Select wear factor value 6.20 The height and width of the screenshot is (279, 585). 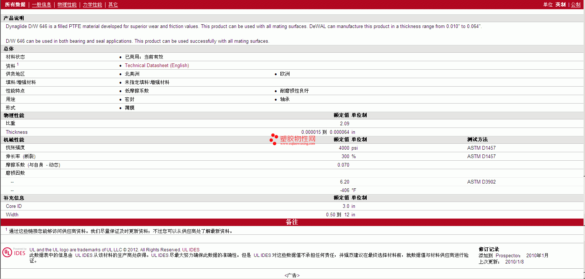tap(345, 182)
